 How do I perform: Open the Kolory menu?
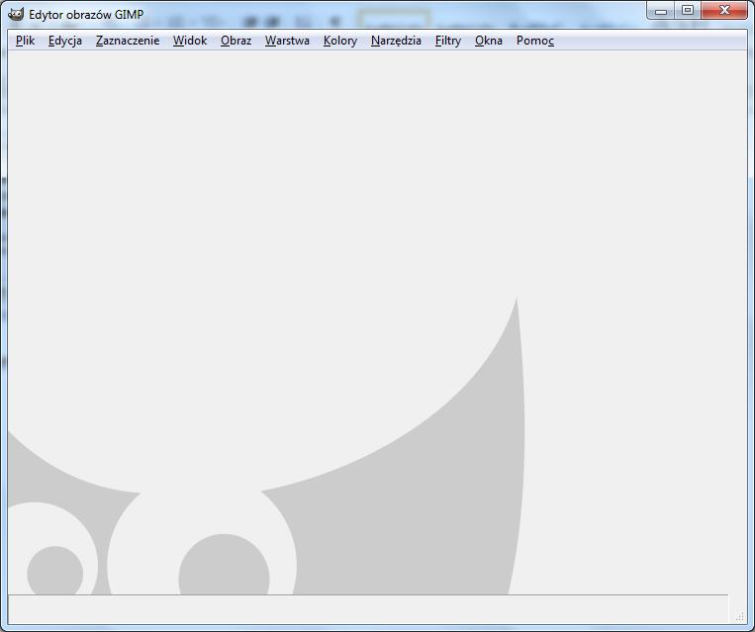(x=340, y=41)
